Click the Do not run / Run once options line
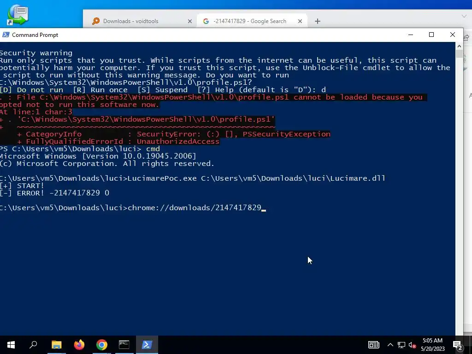 pos(163,90)
